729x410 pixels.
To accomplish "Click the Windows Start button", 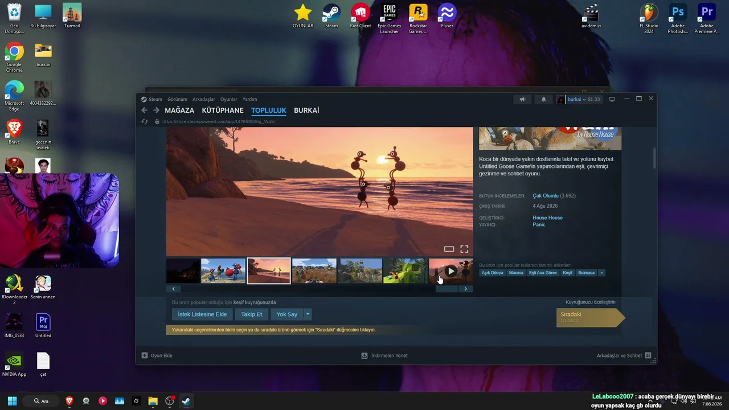I will click(x=12, y=401).
